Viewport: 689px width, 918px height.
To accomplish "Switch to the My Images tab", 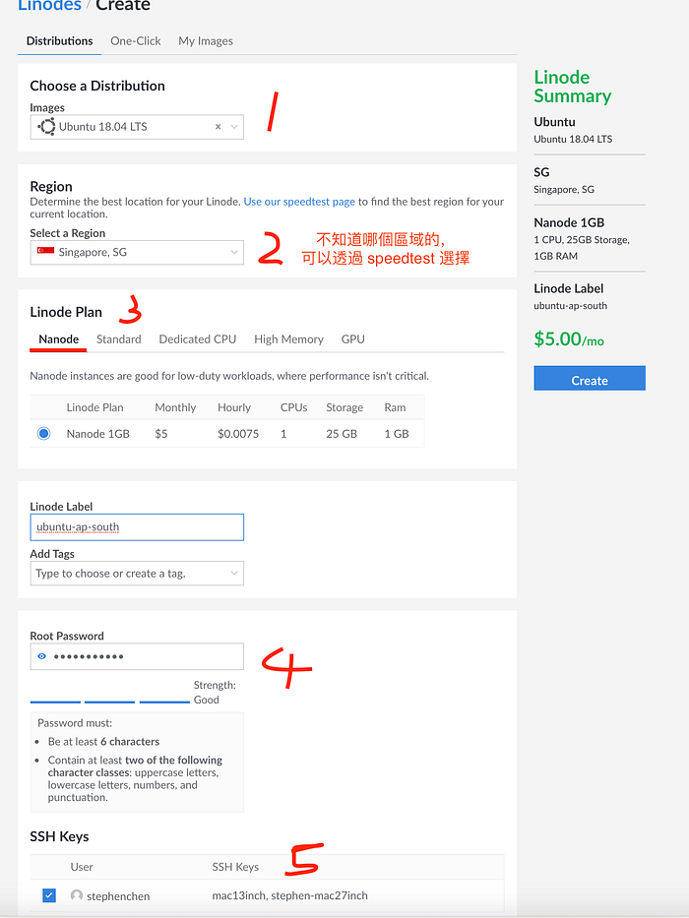I will (x=206, y=41).
